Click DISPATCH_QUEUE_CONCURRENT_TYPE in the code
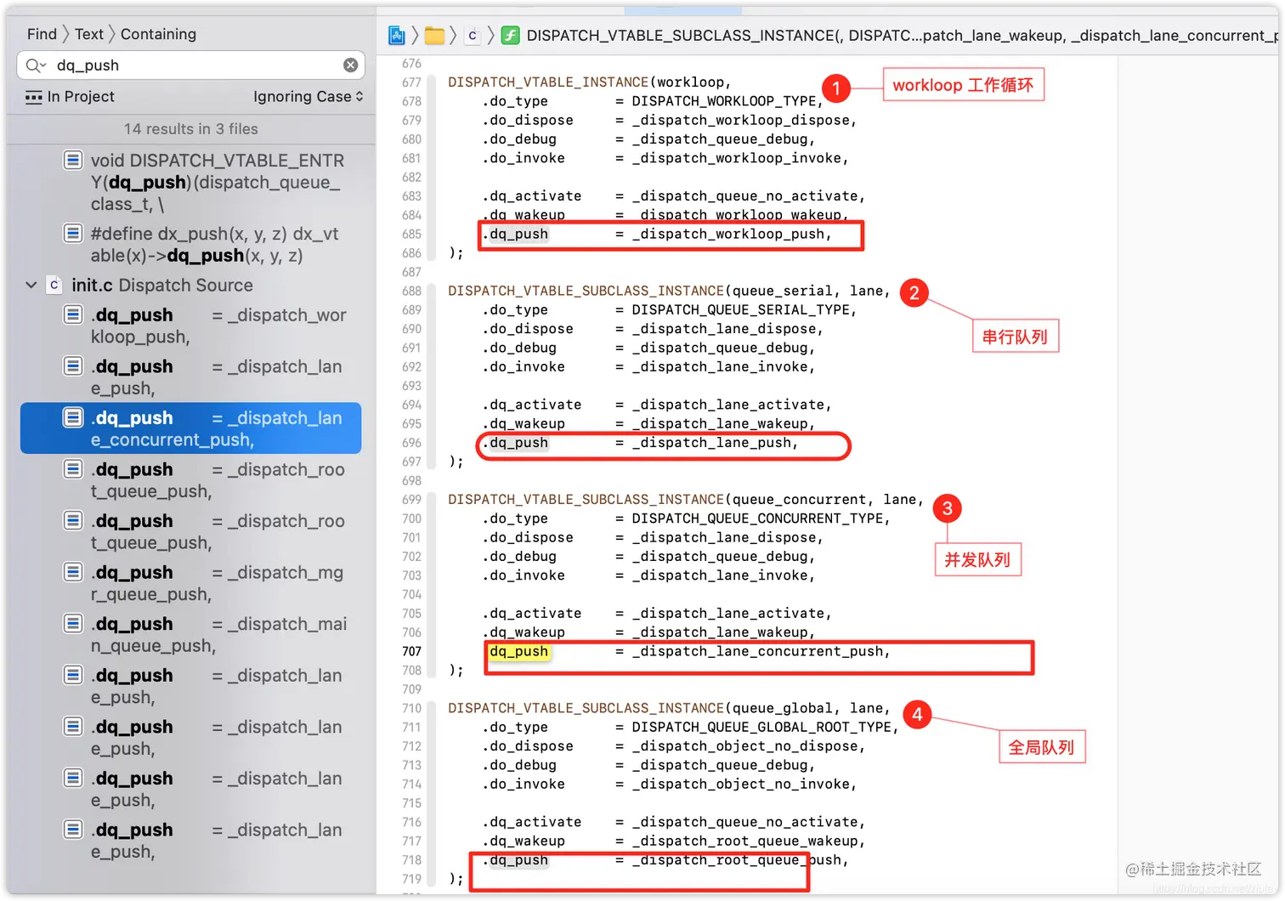This screenshot has height=901, width=1285. pyautogui.click(x=757, y=518)
